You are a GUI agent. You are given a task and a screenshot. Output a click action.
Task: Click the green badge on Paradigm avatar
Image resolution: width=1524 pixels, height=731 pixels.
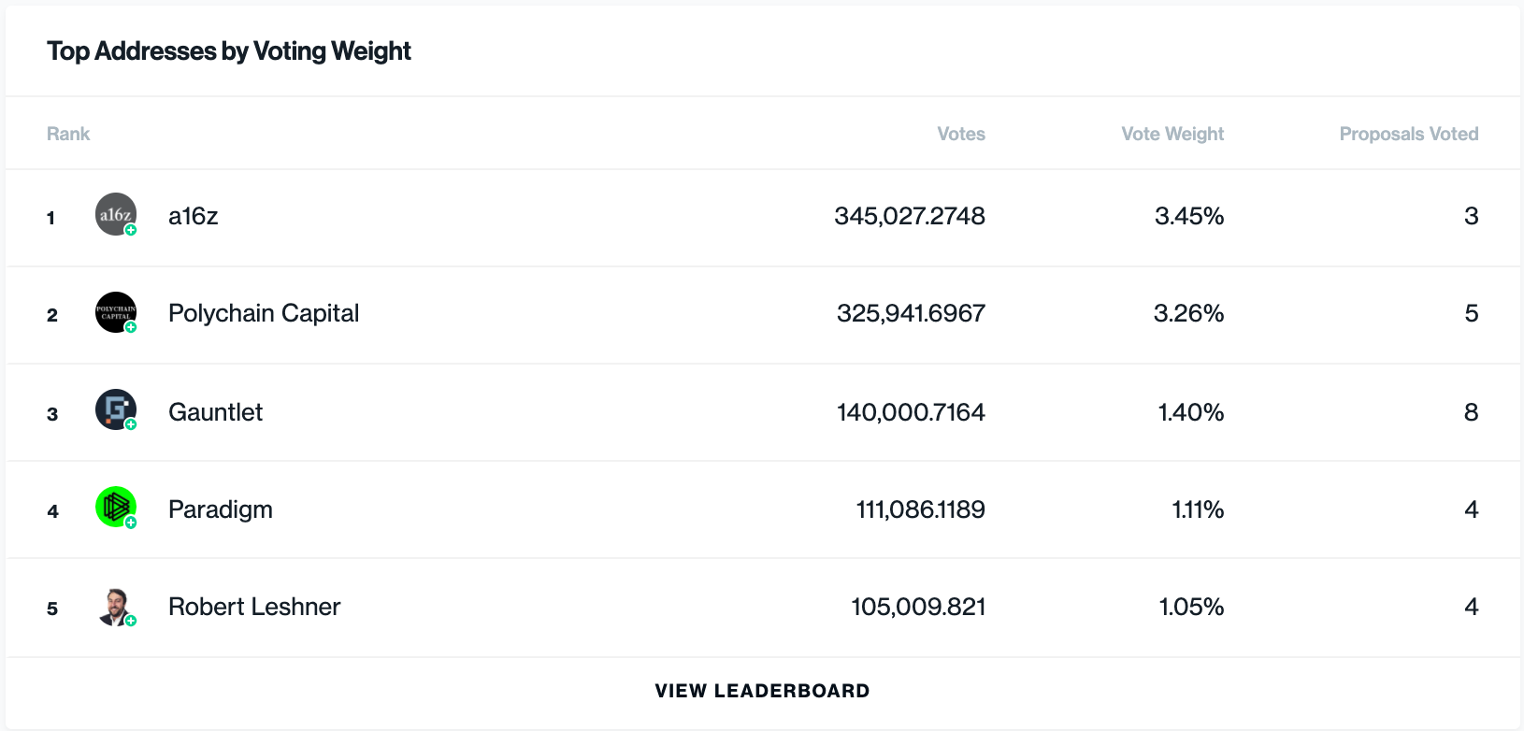pyautogui.click(x=131, y=523)
